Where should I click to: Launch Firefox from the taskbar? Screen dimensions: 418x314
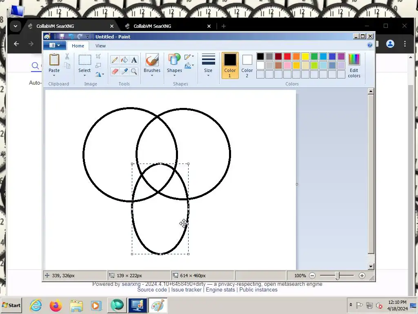tap(56, 305)
